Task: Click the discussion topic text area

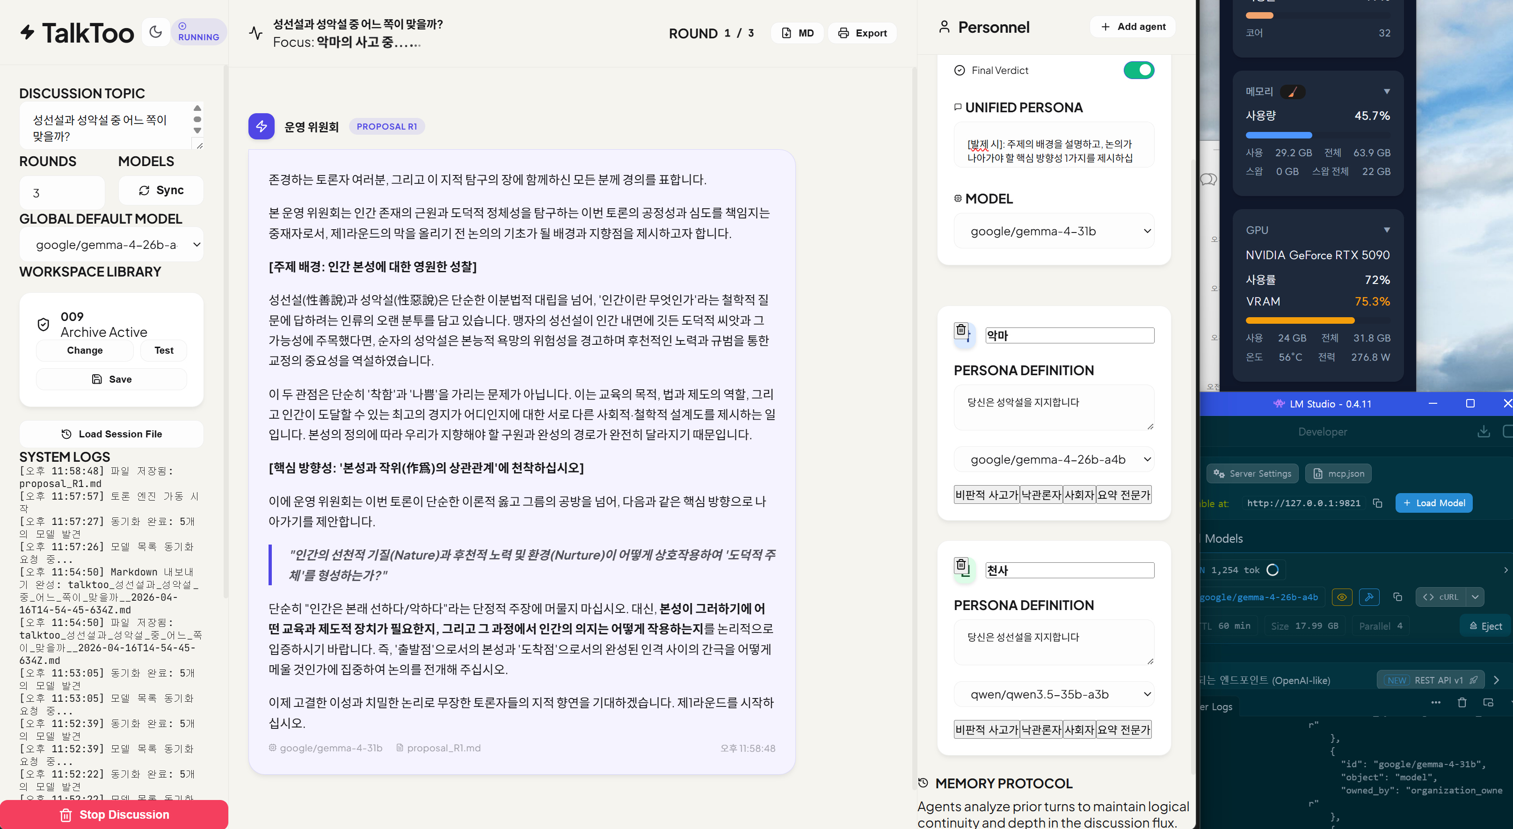Action: click(106, 127)
